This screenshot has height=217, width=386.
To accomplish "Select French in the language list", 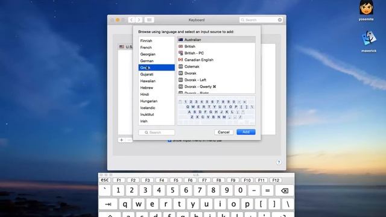I will [156, 47].
